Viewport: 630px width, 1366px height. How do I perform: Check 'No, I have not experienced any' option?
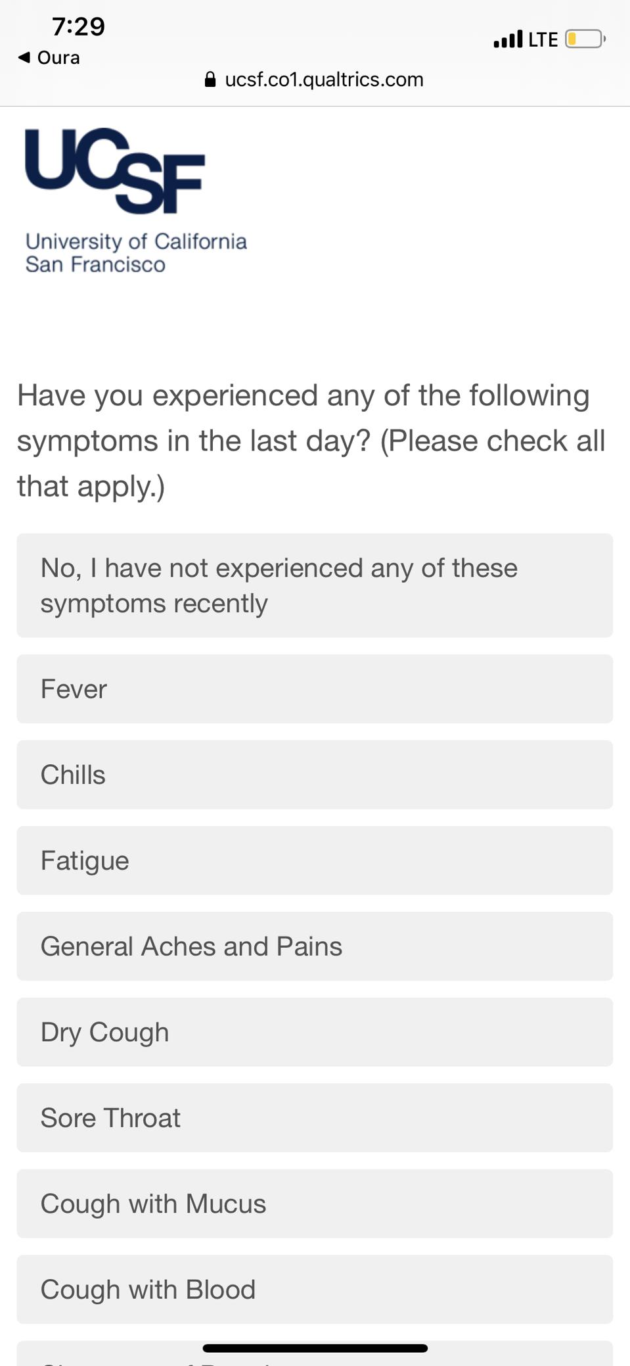(315, 585)
